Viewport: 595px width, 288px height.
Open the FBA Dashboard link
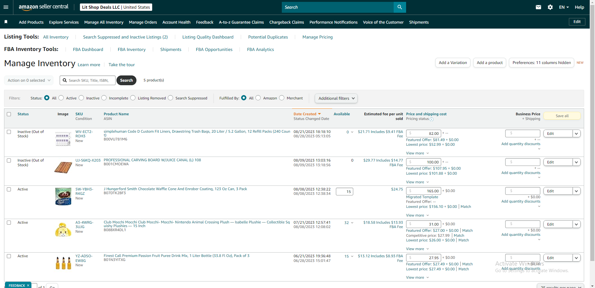[x=88, y=49]
